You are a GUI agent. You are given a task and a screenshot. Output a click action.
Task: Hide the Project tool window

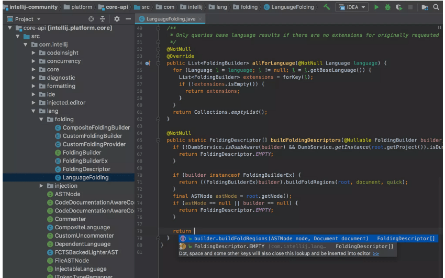(128, 19)
